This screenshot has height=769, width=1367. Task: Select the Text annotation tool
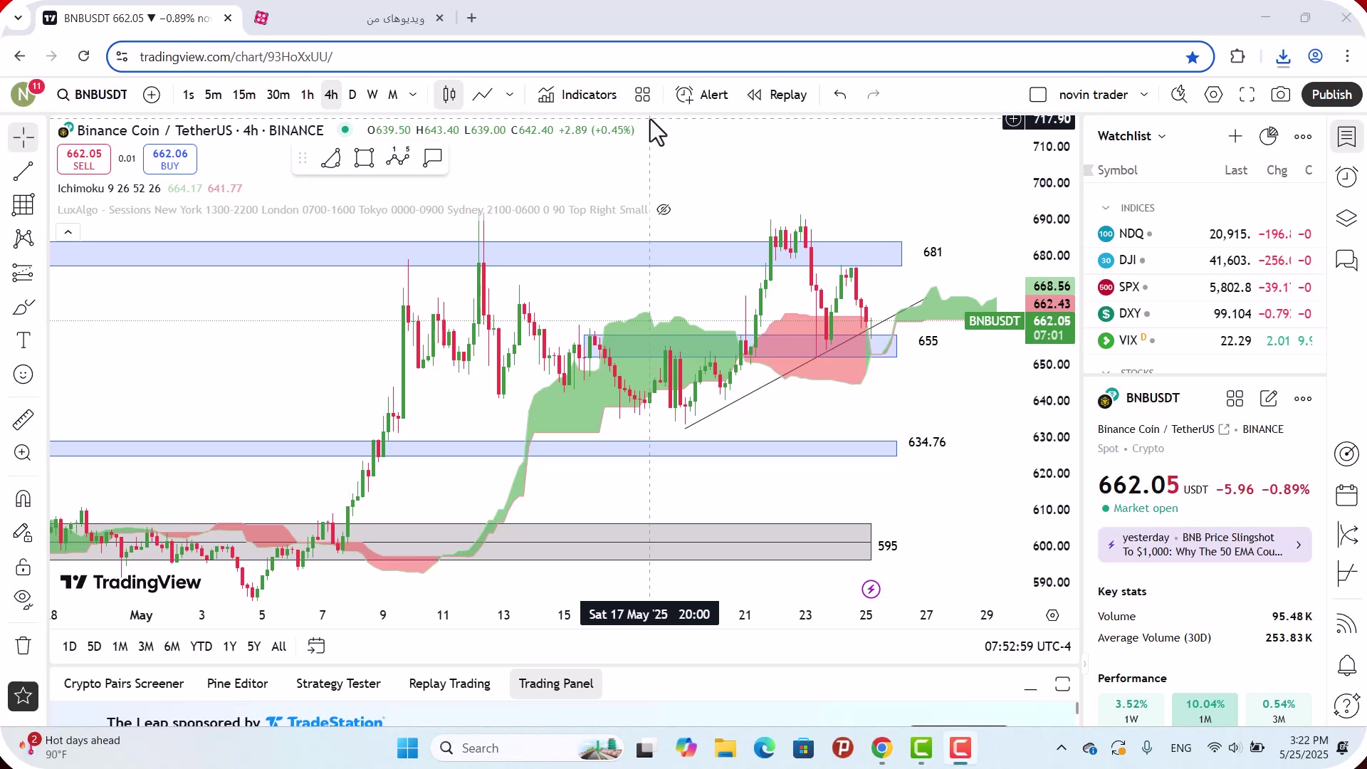tap(23, 340)
